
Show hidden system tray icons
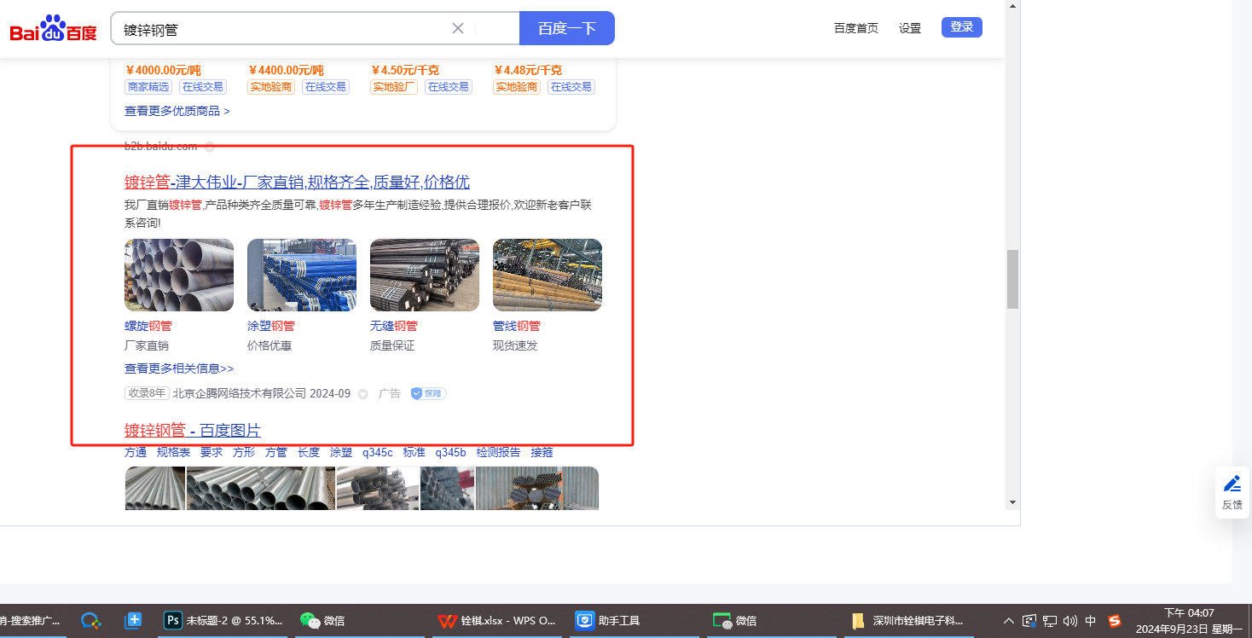tap(1009, 621)
